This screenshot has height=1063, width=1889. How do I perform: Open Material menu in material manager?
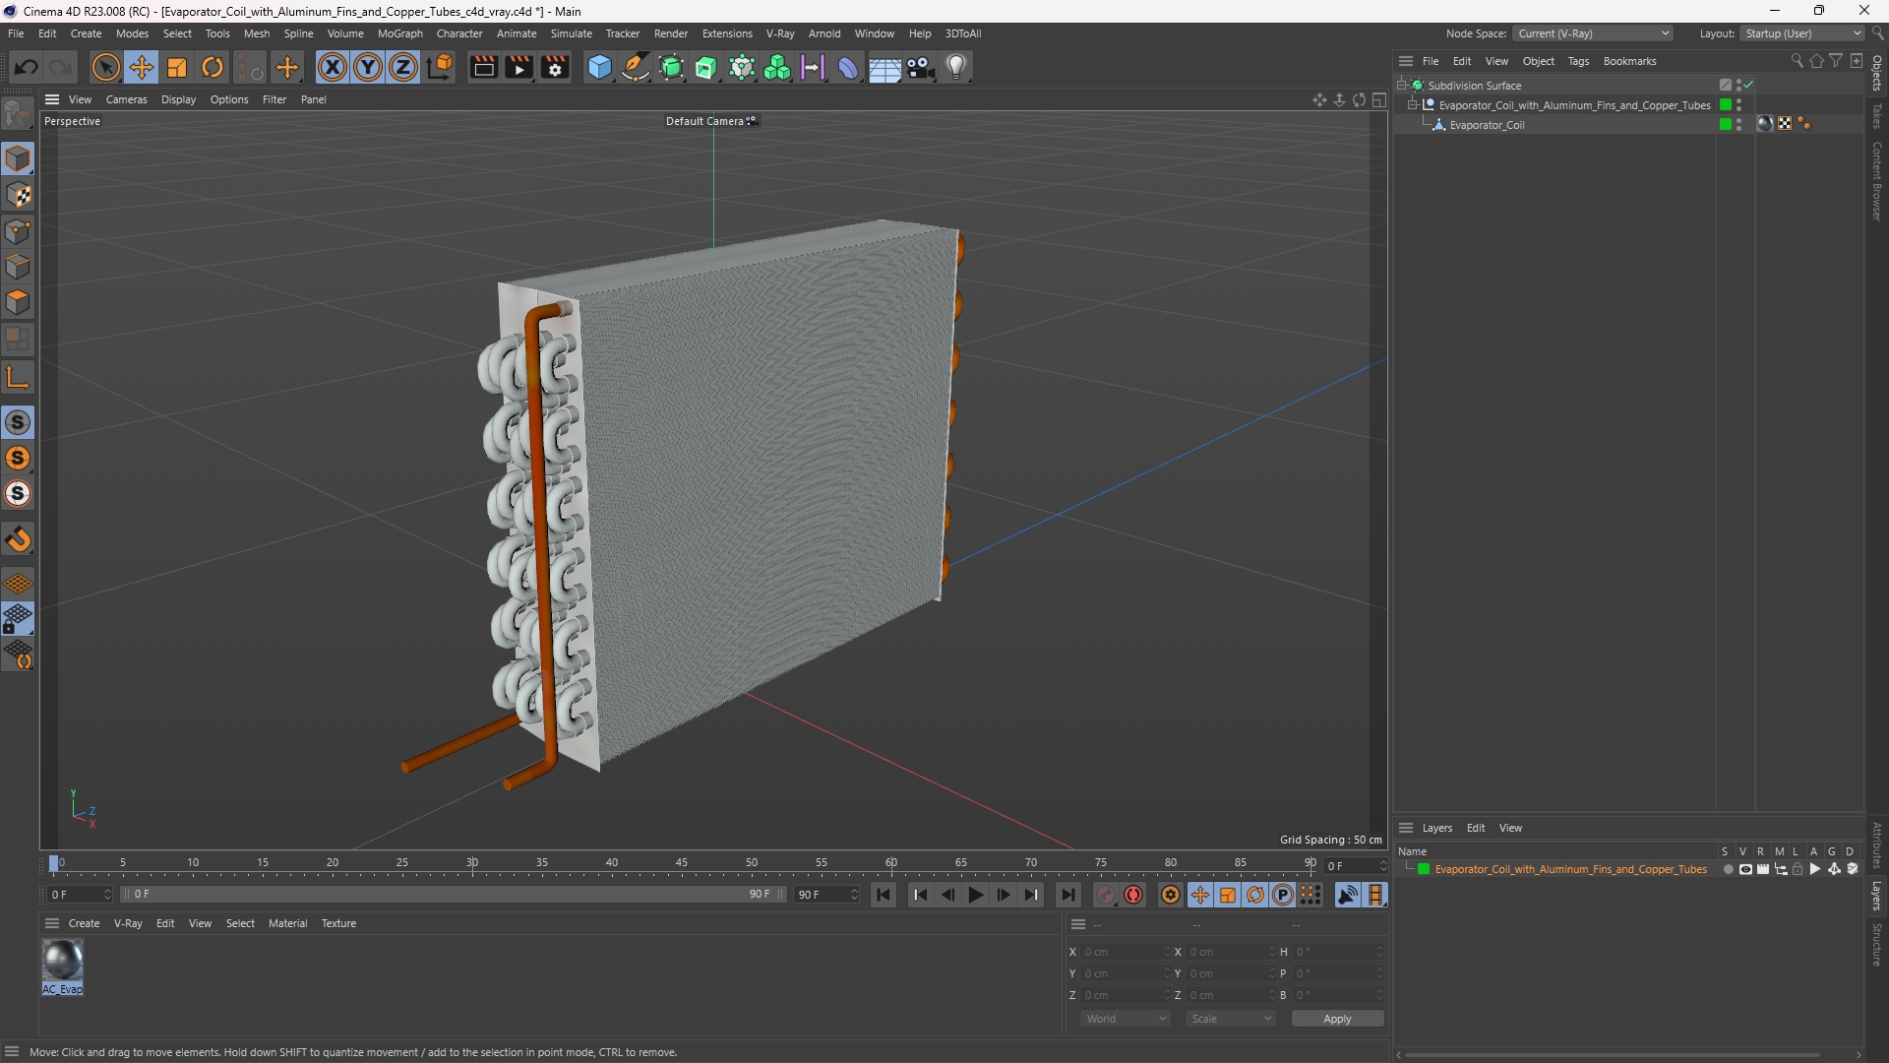287,923
